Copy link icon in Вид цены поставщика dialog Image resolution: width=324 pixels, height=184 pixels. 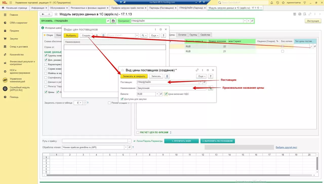[197, 70]
